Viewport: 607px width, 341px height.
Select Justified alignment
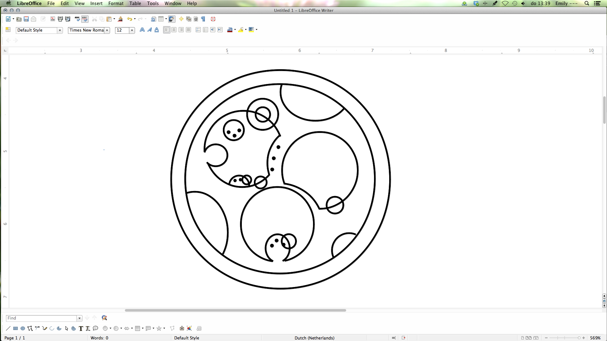[188, 30]
